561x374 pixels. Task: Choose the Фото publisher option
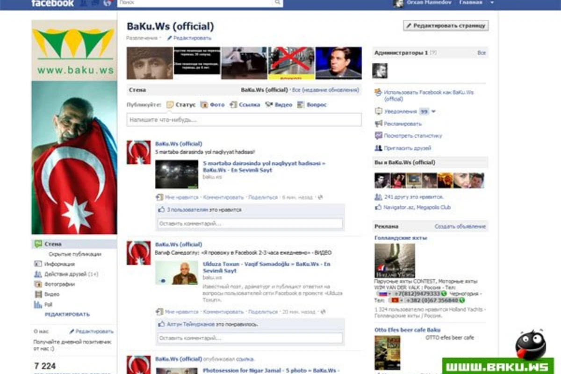click(213, 105)
